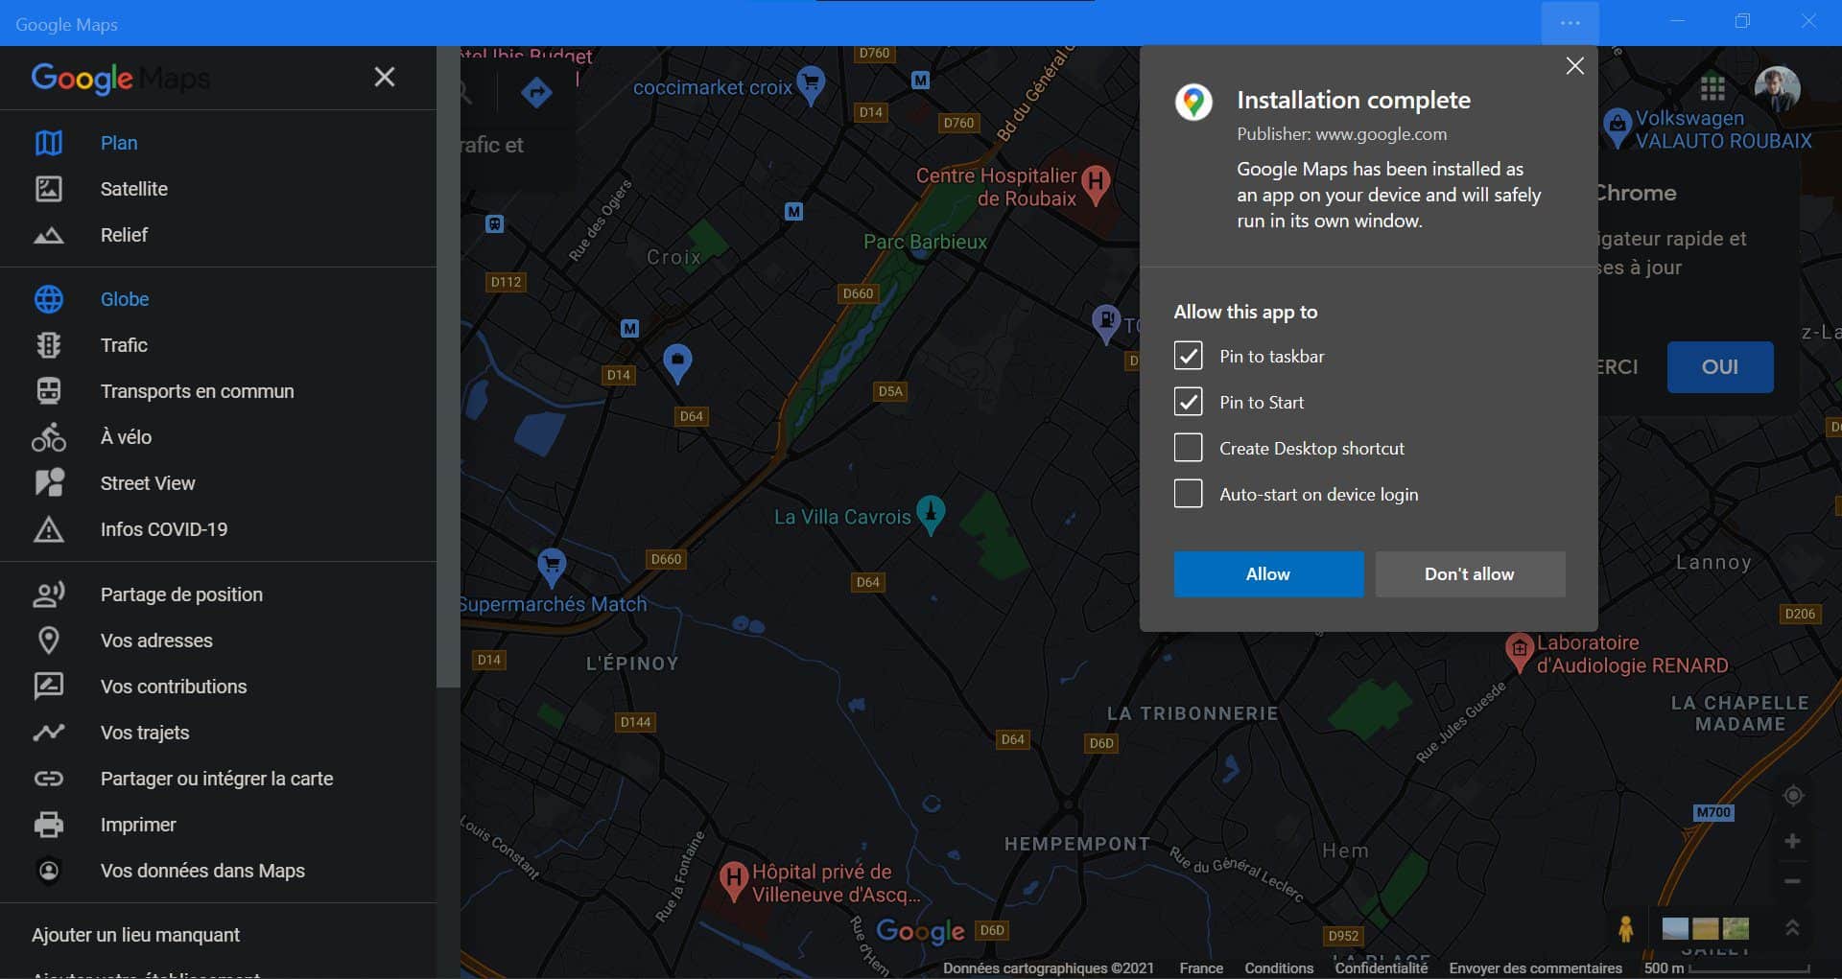
Task: Click the OUI button
Action: click(1719, 367)
